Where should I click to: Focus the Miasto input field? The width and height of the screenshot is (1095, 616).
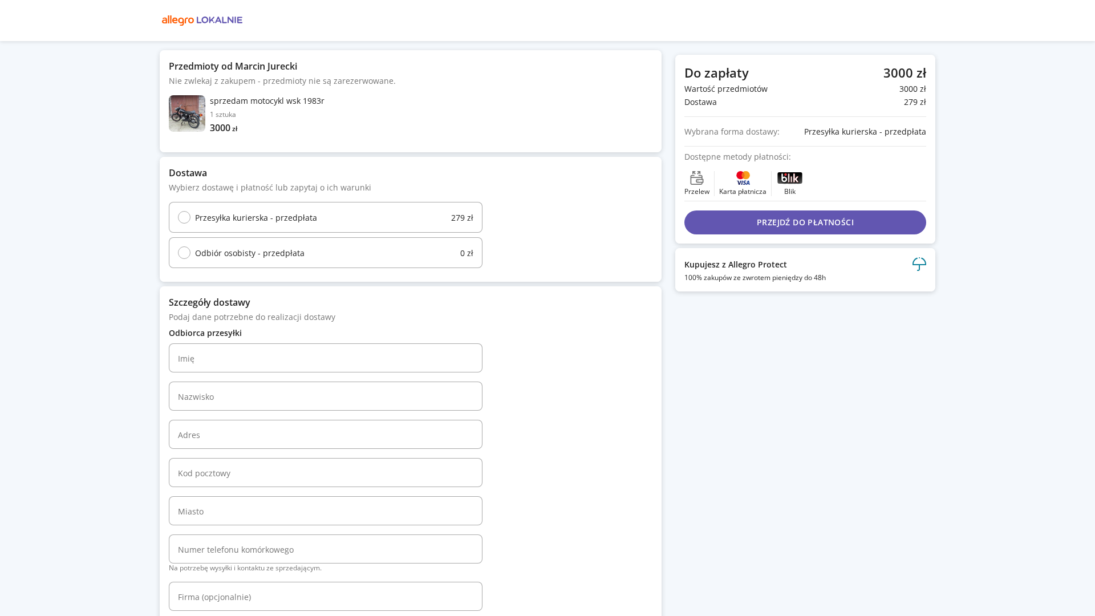point(326,511)
